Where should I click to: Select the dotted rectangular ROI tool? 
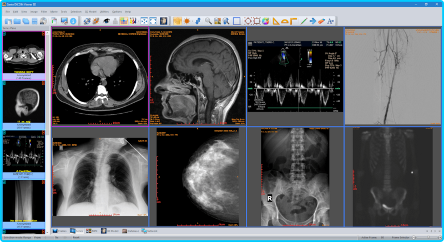point(256,21)
